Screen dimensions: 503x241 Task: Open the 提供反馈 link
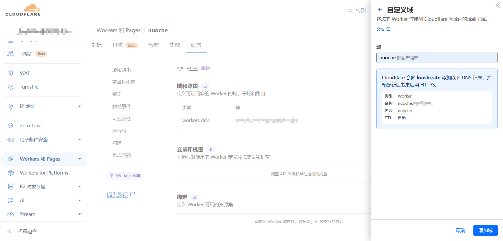(117, 195)
